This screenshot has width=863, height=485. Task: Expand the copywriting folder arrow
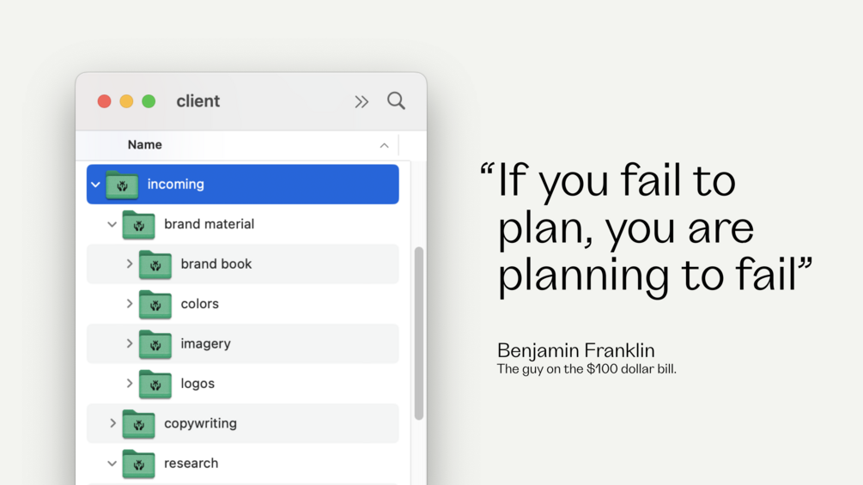click(x=112, y=423)
